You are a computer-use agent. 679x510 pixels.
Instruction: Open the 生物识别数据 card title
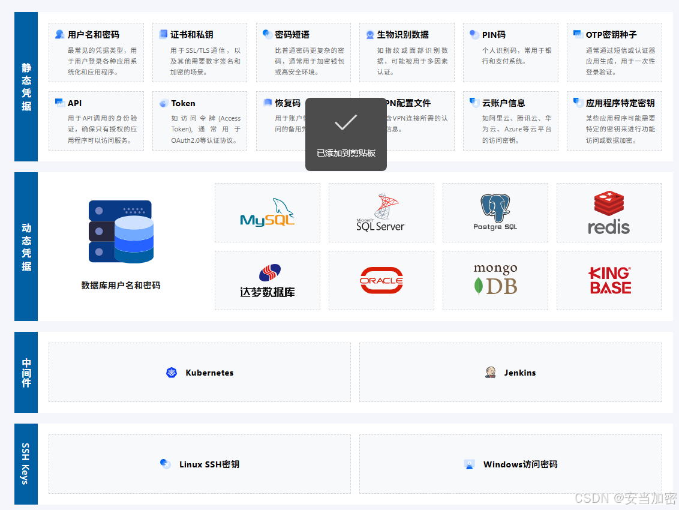coord(402,35)
